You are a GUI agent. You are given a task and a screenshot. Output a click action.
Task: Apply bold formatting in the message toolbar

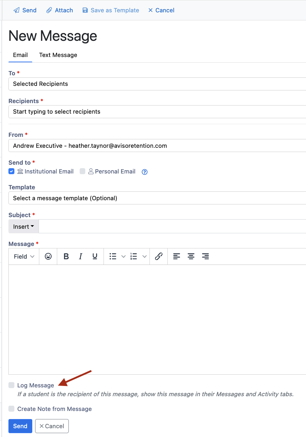[x=66, y=256]
